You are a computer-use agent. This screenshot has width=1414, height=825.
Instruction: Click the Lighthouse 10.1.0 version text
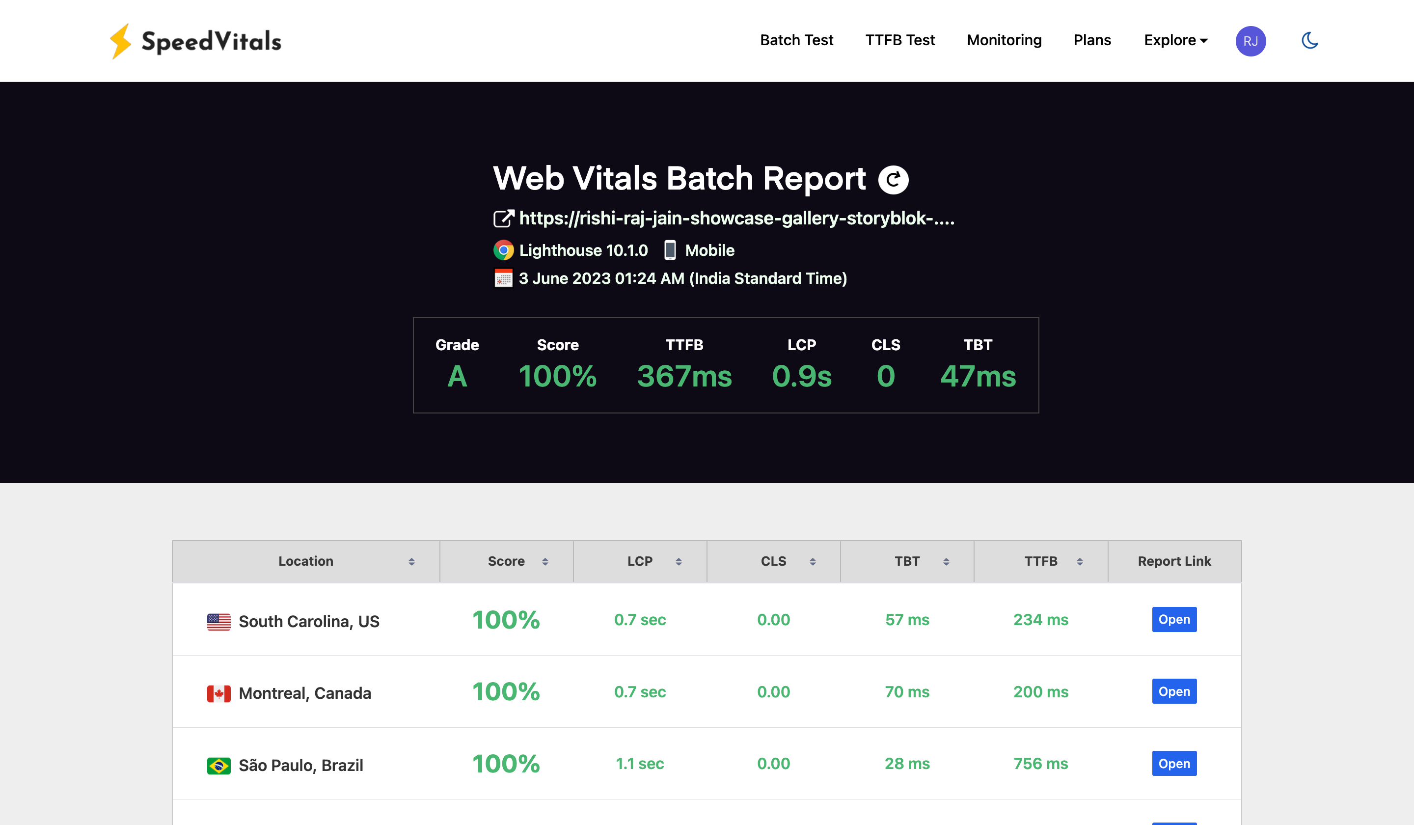tap(584, 250)
